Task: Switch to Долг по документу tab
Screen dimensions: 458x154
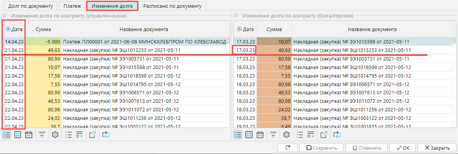Action: (31, 6)
